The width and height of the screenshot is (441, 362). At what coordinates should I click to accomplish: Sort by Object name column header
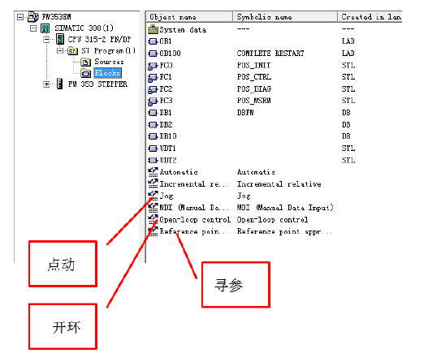pyautogui.click(x=189, y=17)
